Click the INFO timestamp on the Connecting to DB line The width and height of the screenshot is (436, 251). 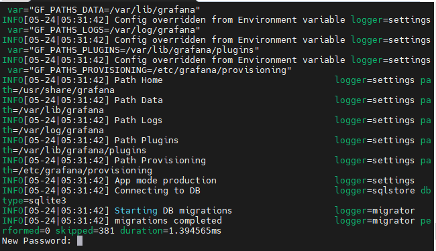tap(56, 191)
